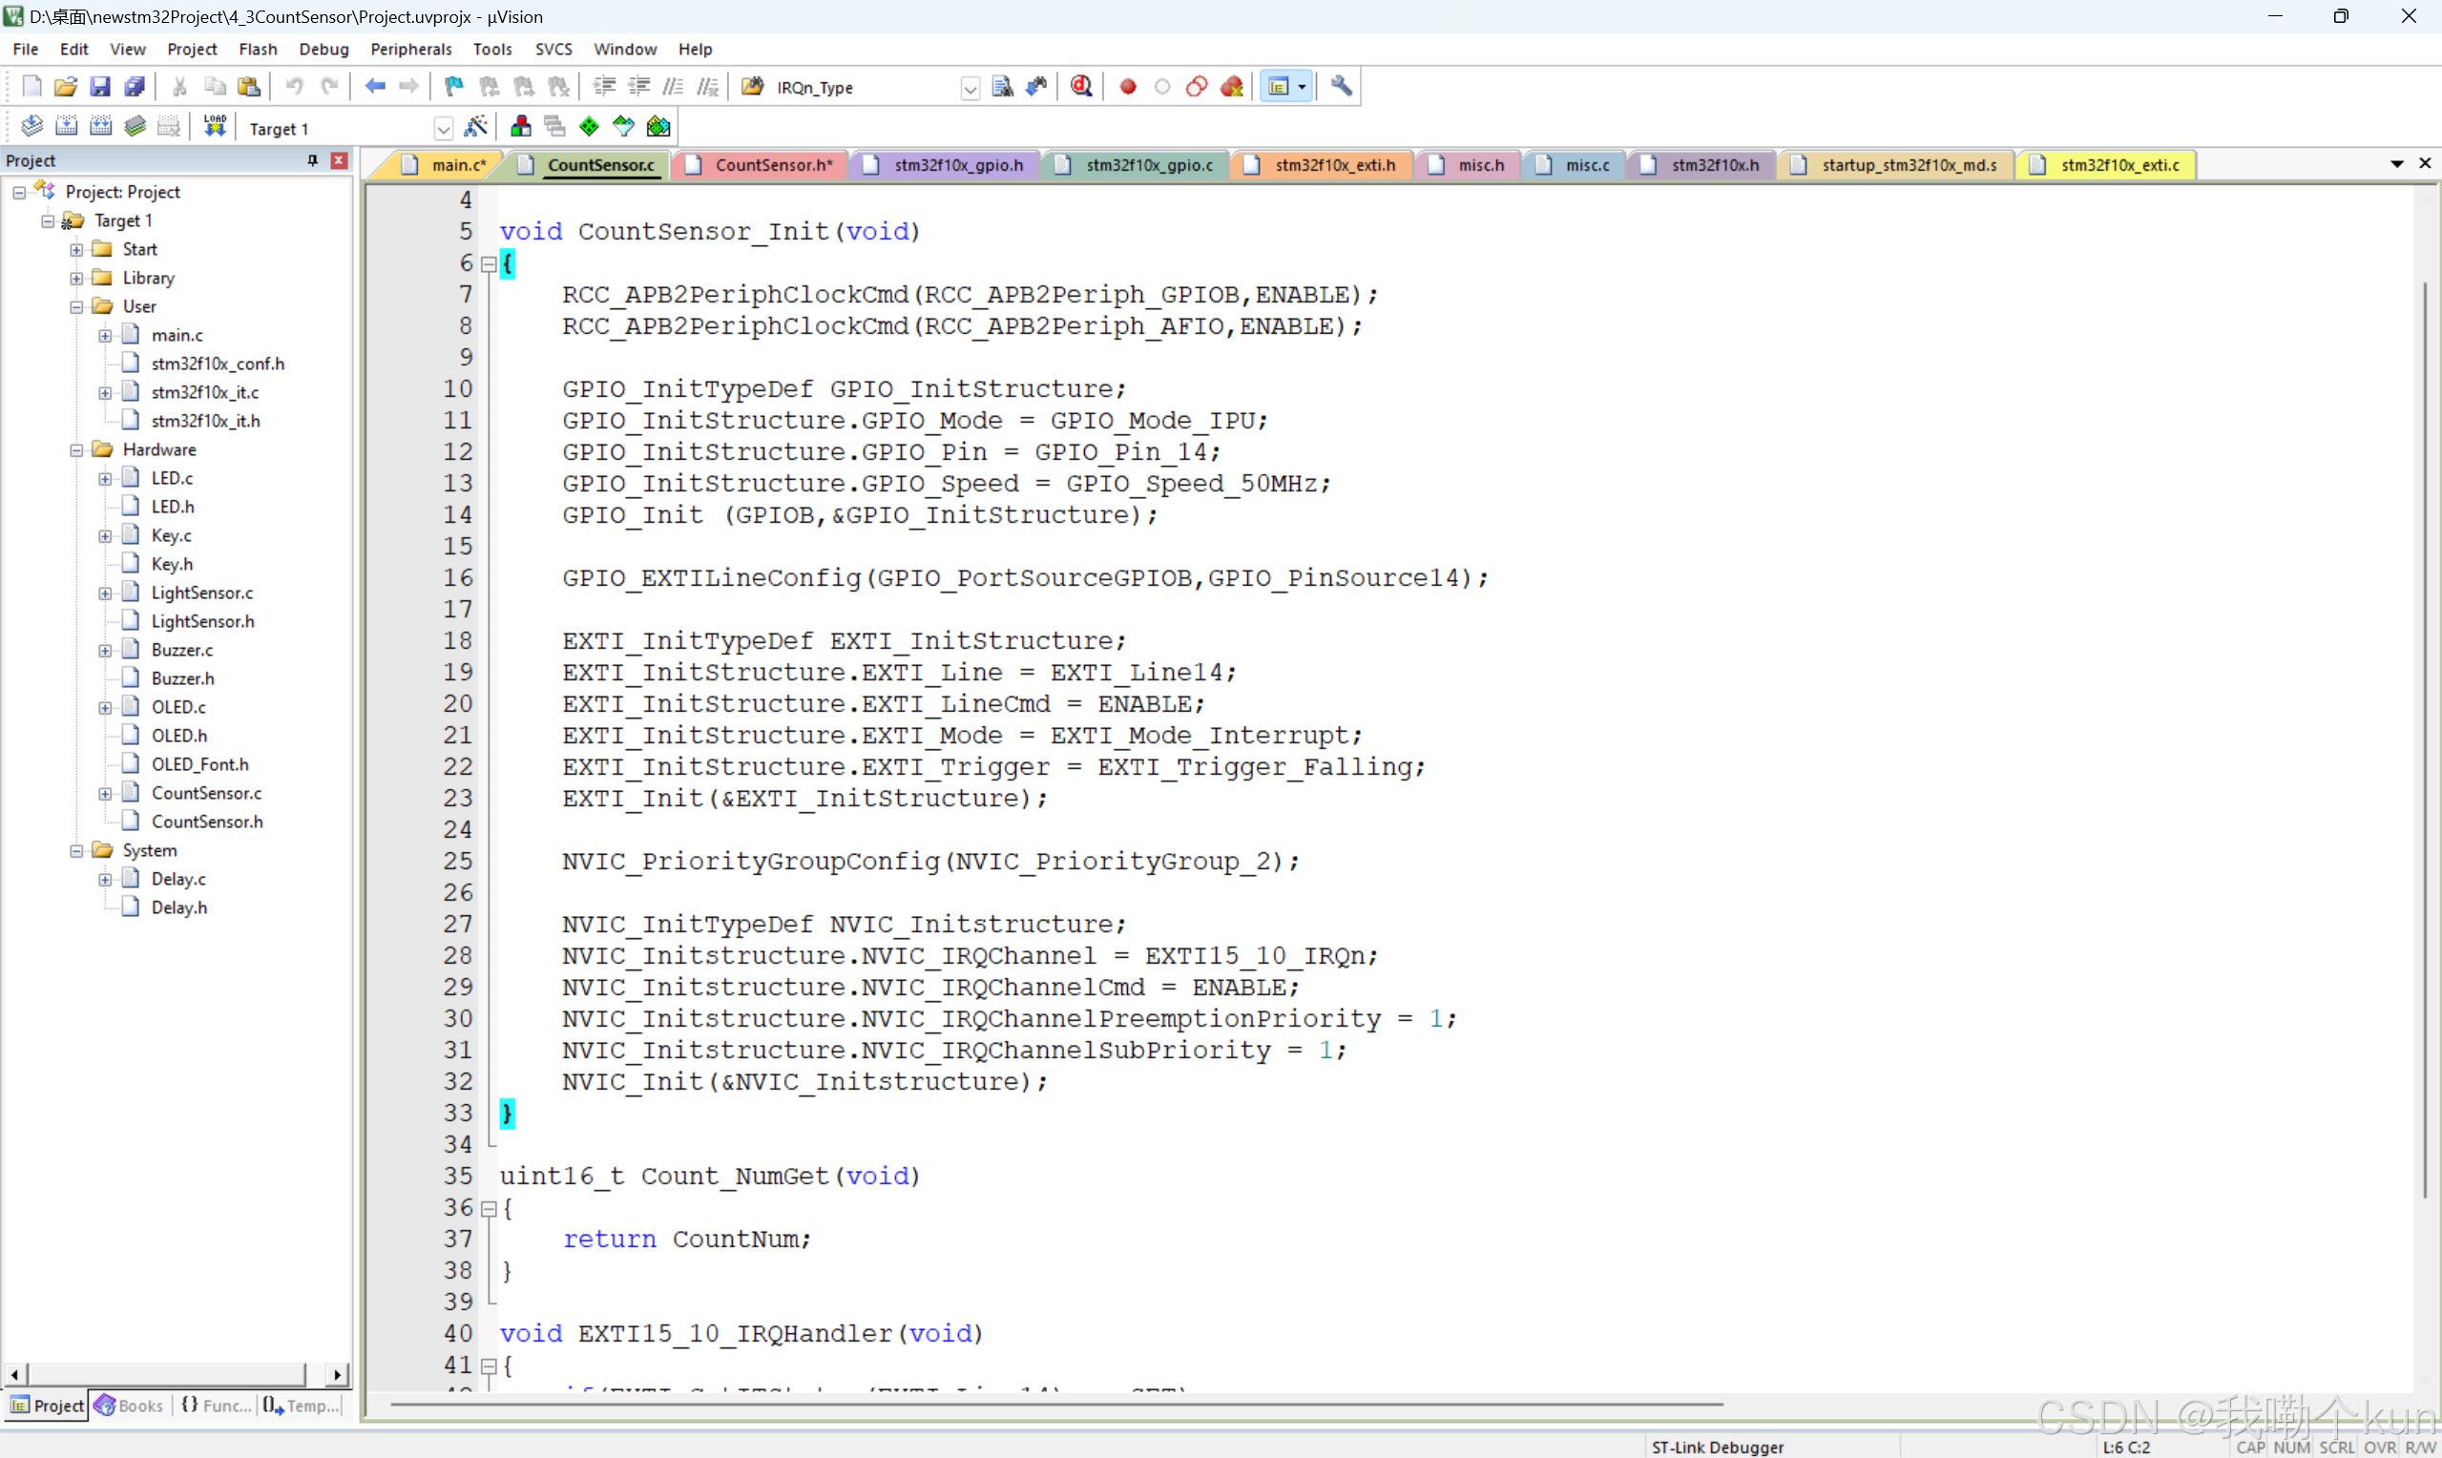Open the Flash menu
This screenshot has height=1458, width=2442.
pos(258,49)
